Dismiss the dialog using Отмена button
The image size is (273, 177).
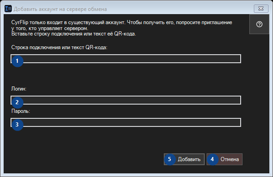(224, 159)
